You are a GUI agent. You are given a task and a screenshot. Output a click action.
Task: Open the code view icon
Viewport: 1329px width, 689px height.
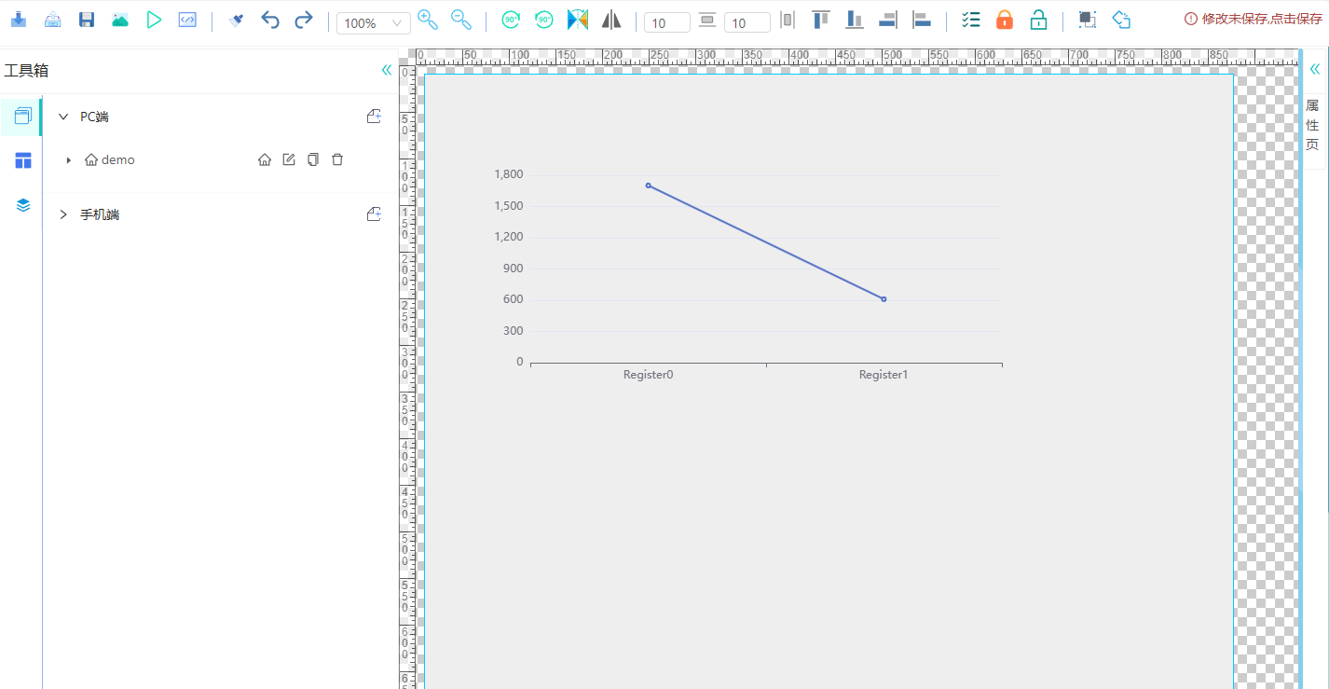click(187, 20)
